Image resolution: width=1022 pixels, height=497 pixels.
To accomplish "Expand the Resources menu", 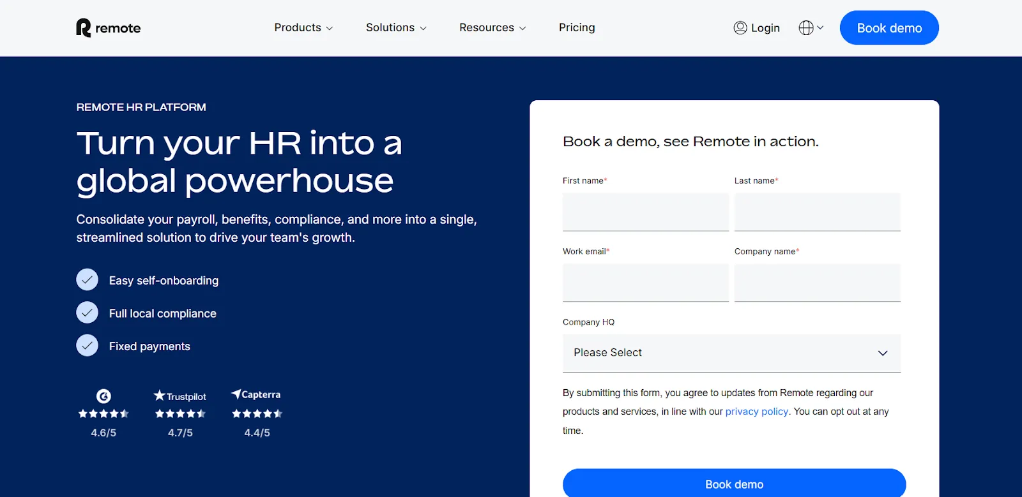I will click(492, 27).
